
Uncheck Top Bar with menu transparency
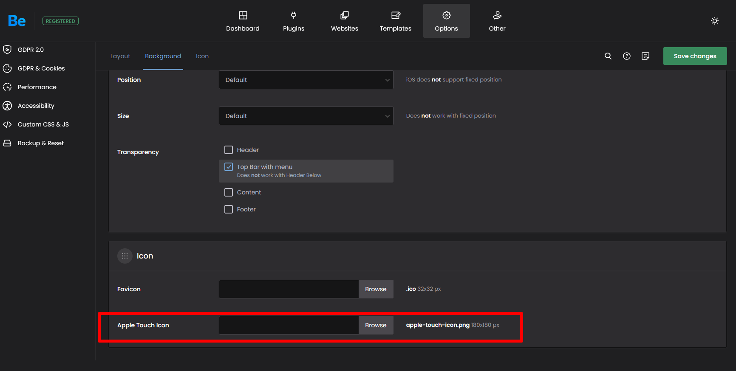(x=229, y=167)
